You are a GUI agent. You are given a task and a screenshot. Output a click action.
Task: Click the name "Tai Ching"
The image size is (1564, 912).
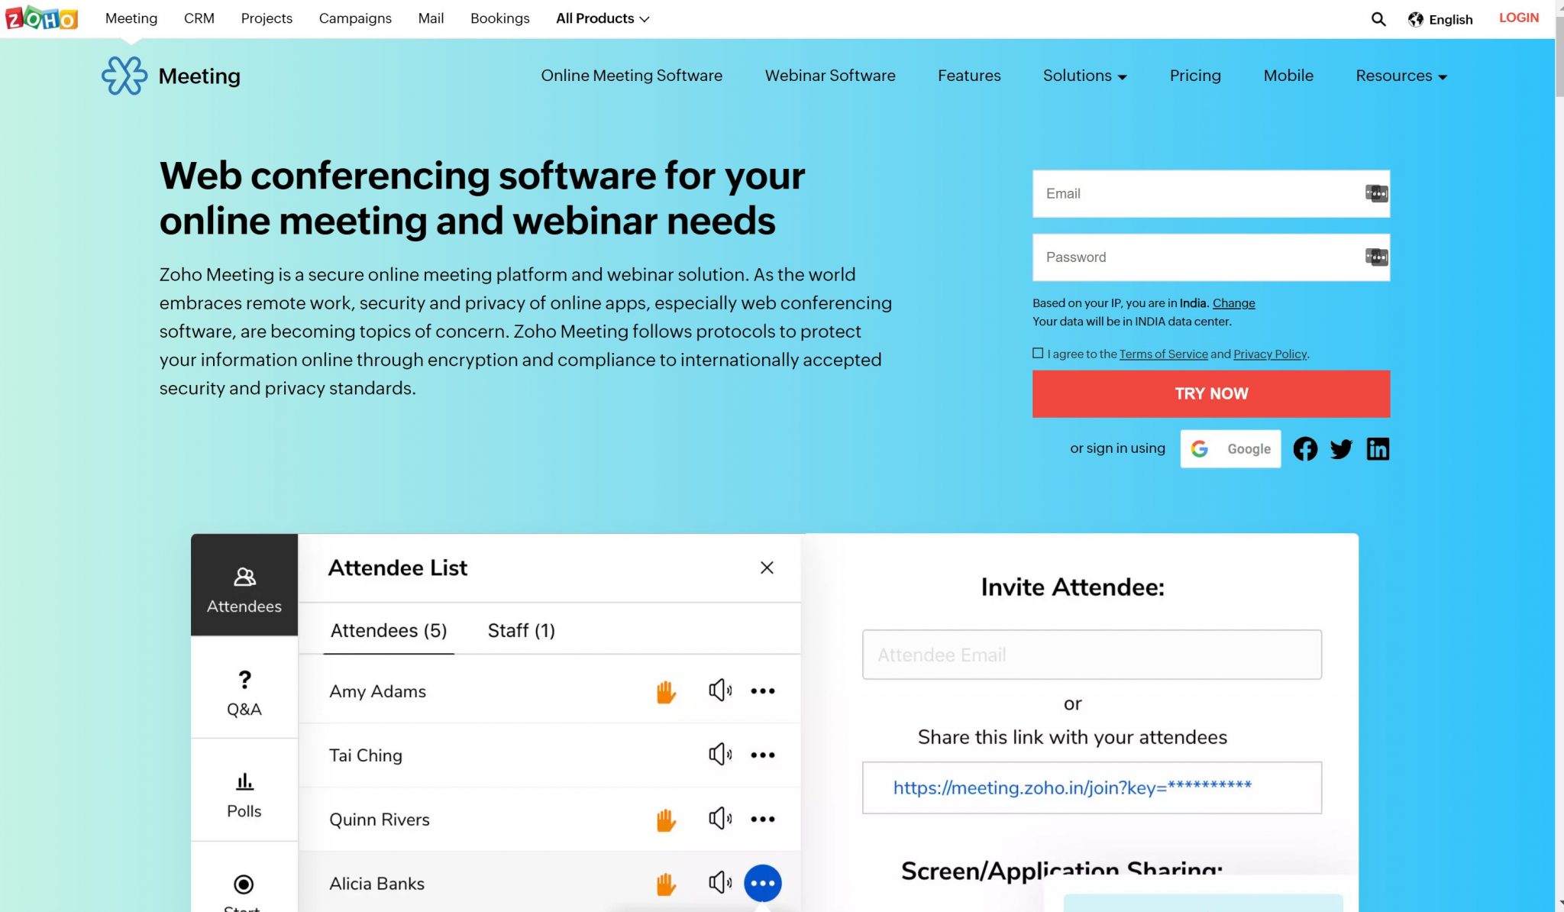click(x=365, y=755)
